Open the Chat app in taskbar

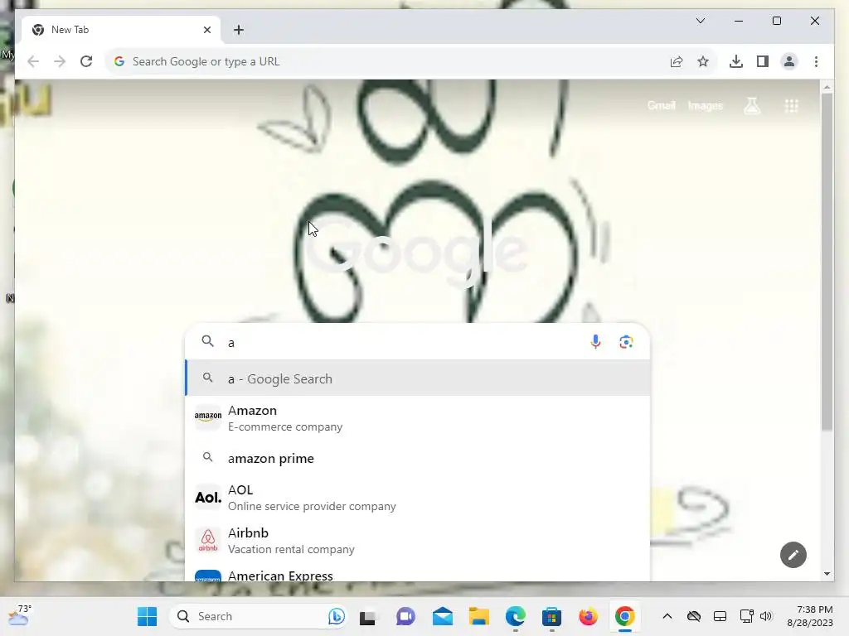tap(405, 616)
